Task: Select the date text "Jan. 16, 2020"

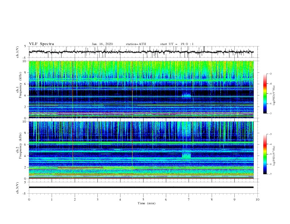Action: [x=102, y=44]
